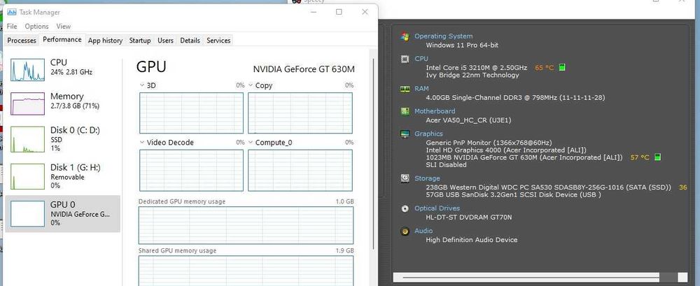Switch to the Users tab
This screenshot has height=286, width=700.
(x=165, y=40)
